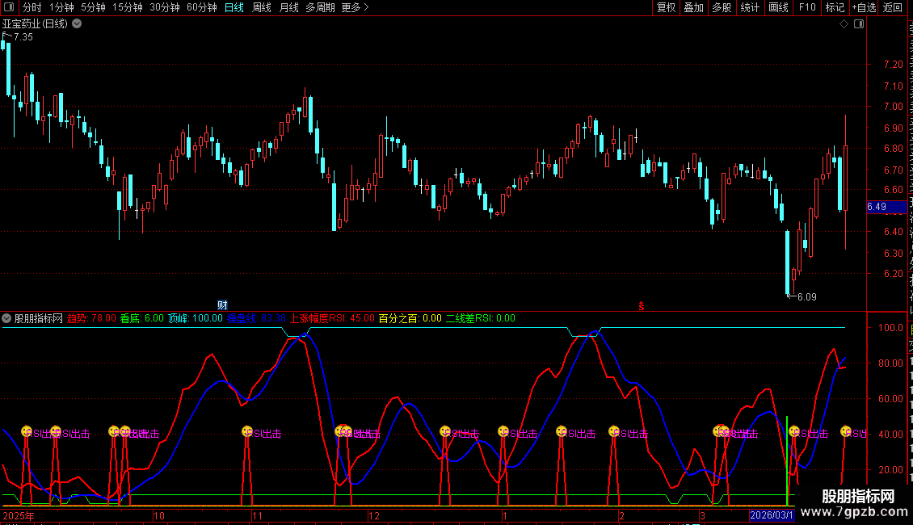Click the red S marker below the chart
This screenshot has height=525, width=913.
[642, 305]
